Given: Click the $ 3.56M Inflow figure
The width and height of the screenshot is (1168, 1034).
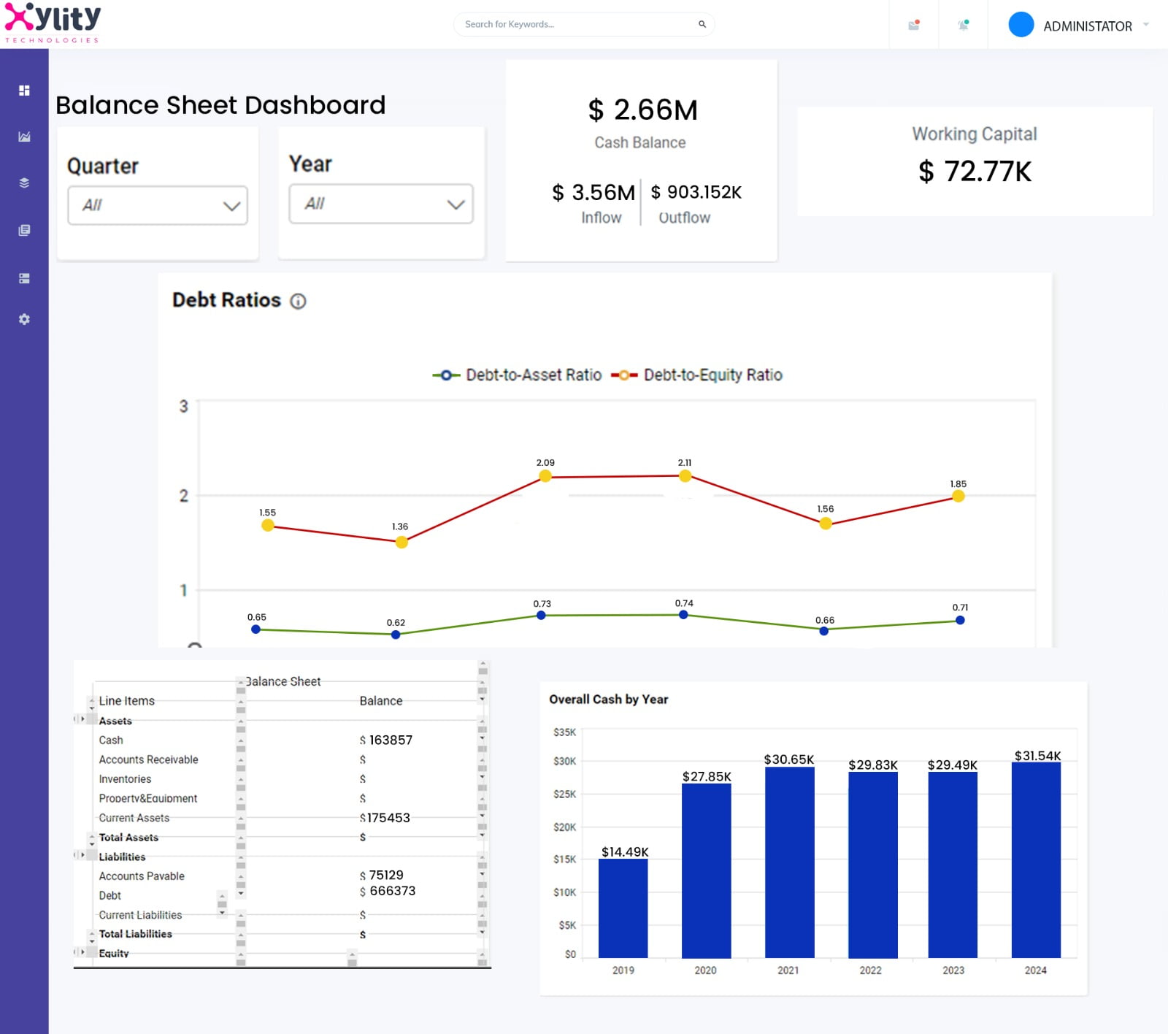Looking at the screenshot, I should click(593, 193).
